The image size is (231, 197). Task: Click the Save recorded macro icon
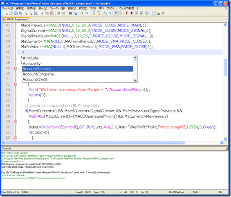pos(146,13)
